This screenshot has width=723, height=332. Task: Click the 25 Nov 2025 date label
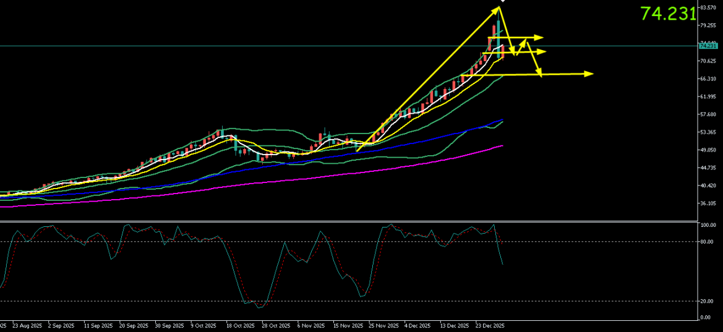pyautogui.click(x=383, y=325)
